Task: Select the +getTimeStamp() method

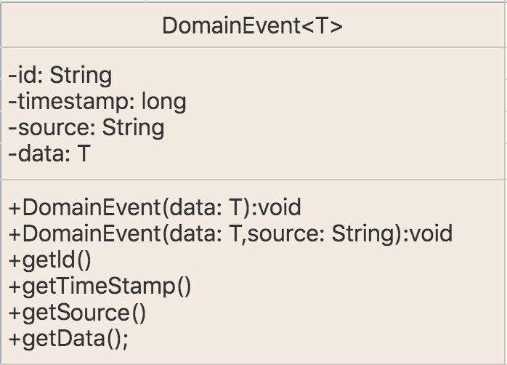Action: (x=100, y=286)
